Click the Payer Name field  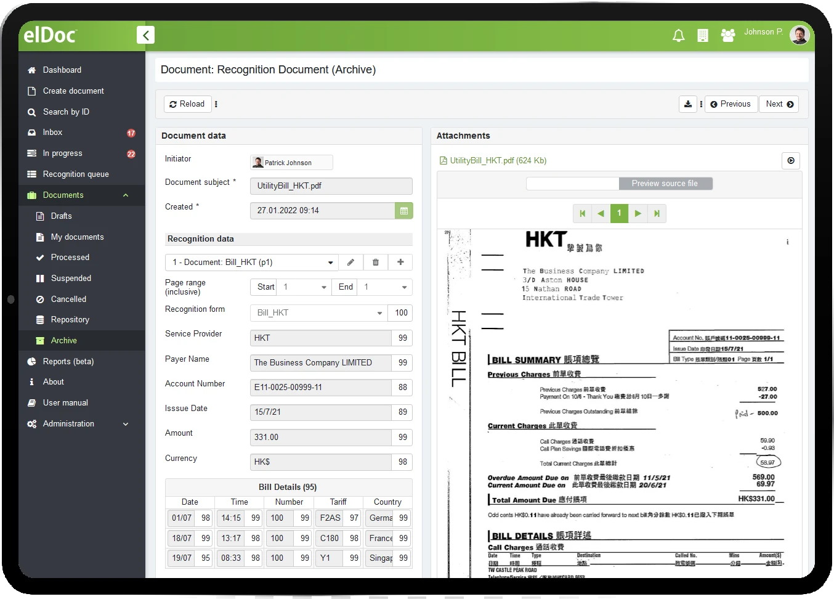[320, 363]
